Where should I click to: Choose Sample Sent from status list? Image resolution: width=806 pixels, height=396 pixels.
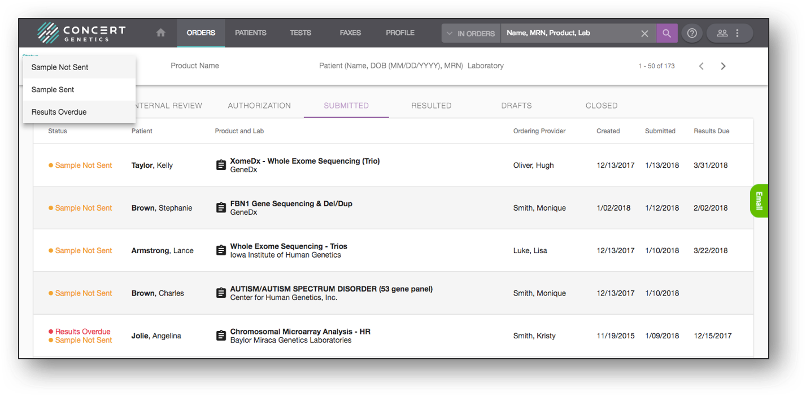tap(53, 90)
